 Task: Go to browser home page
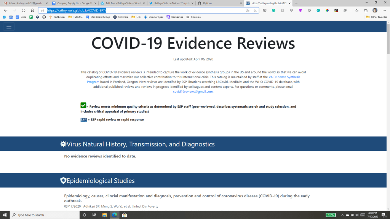(32, 10)
